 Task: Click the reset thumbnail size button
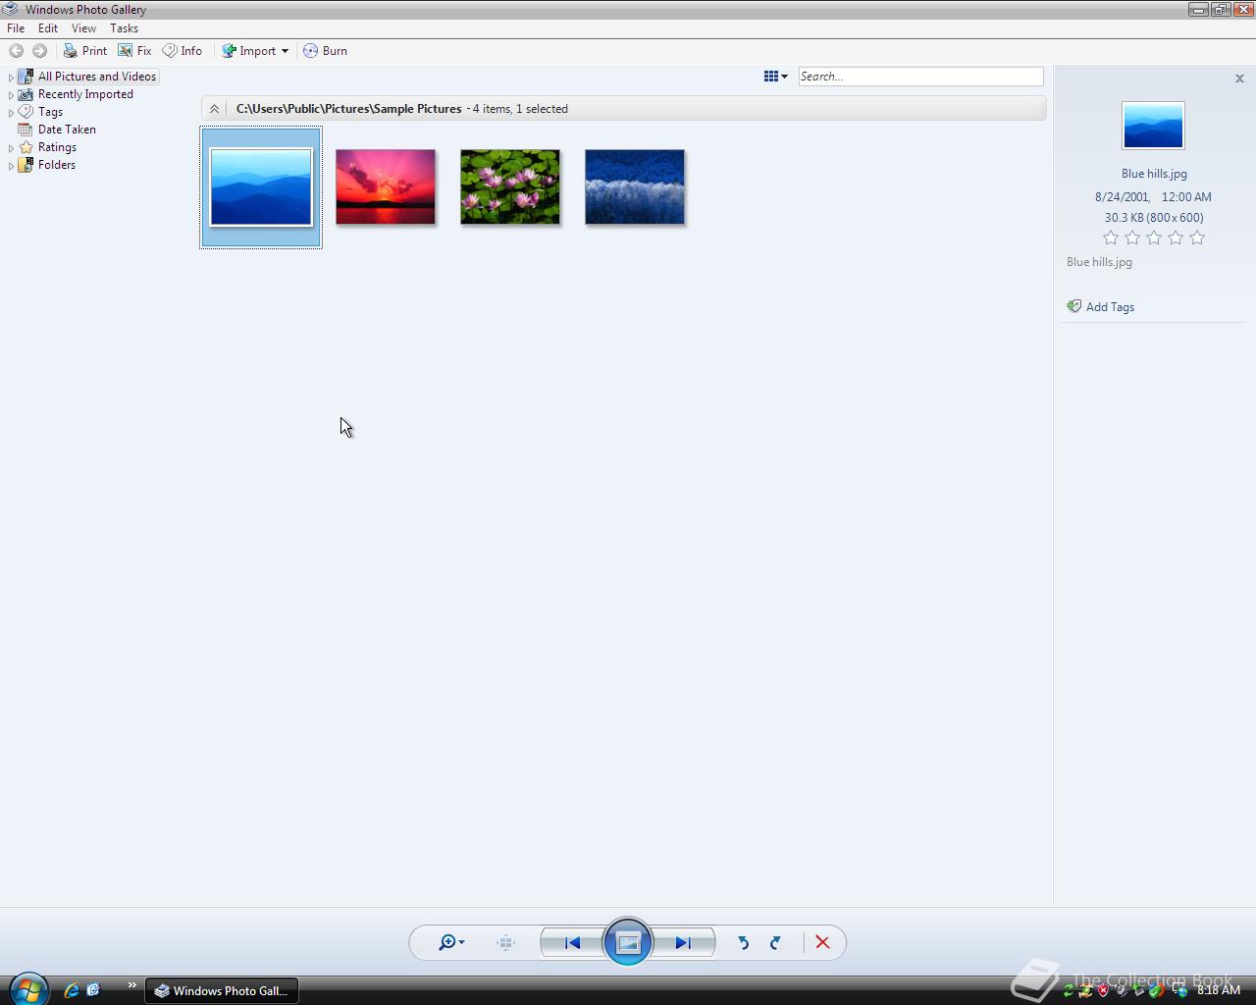[505, 942]
